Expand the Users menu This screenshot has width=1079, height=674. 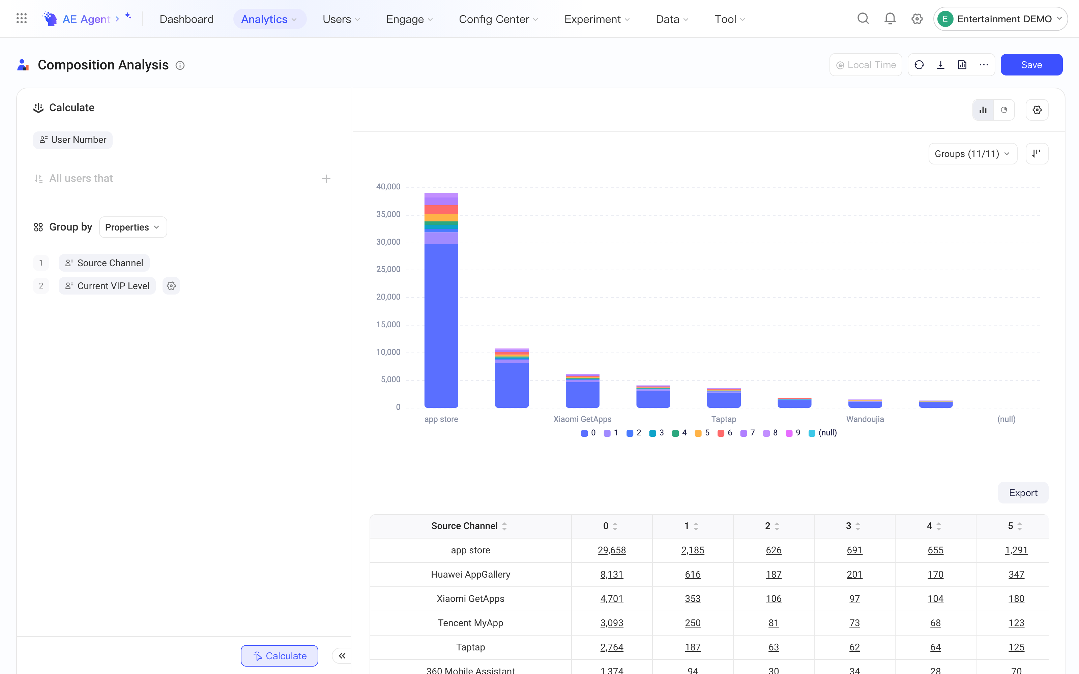341,19
